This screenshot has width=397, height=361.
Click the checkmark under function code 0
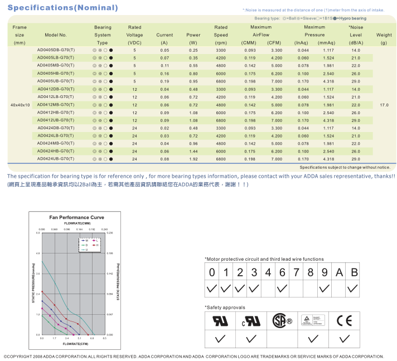pos(212,289)
